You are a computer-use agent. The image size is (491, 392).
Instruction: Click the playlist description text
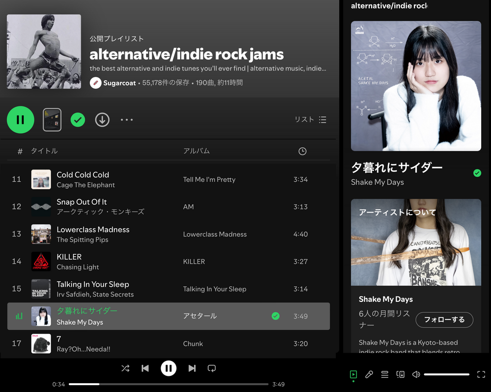pyautogui.click(x=208, y=69)
